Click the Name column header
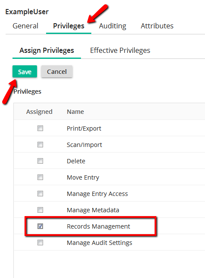The width and height of the screenshot is (205, 278). [x=75, y=112]
